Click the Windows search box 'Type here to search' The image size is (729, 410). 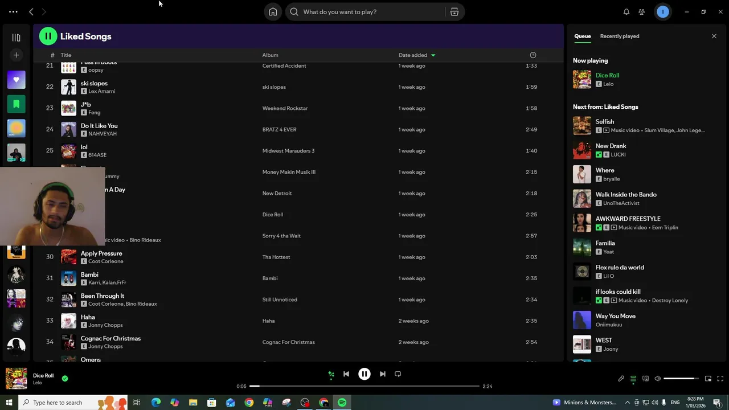click(x=72, y=403)
